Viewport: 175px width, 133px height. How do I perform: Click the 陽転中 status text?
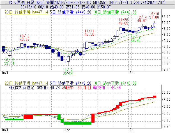click(68, 87)
